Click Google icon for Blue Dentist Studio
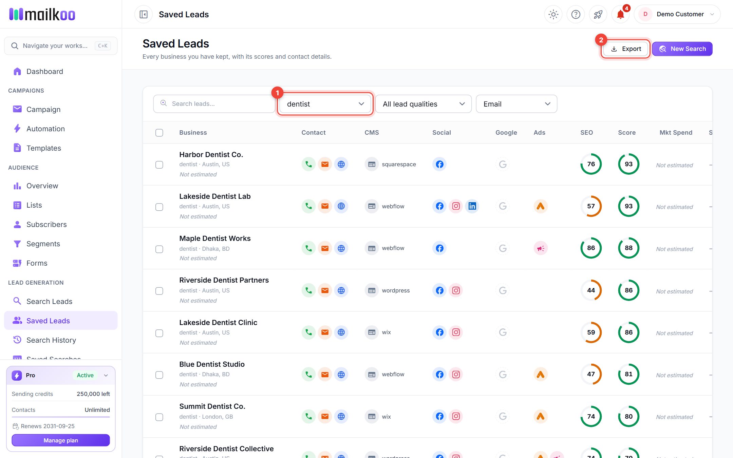This screenshot has width=733, height=458. coord(503,375)
